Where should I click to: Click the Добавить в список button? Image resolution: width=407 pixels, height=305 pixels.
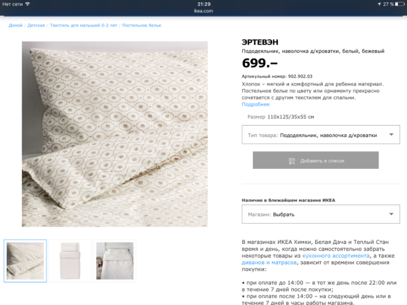click(316, 160)
